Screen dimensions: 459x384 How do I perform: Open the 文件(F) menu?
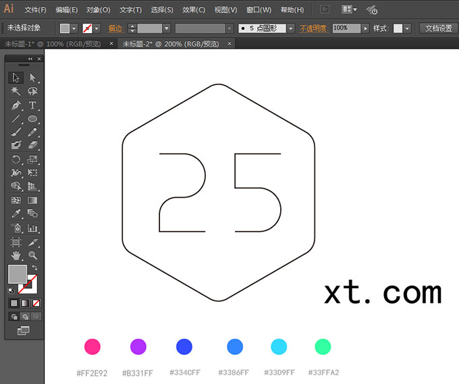click(35, 10)
